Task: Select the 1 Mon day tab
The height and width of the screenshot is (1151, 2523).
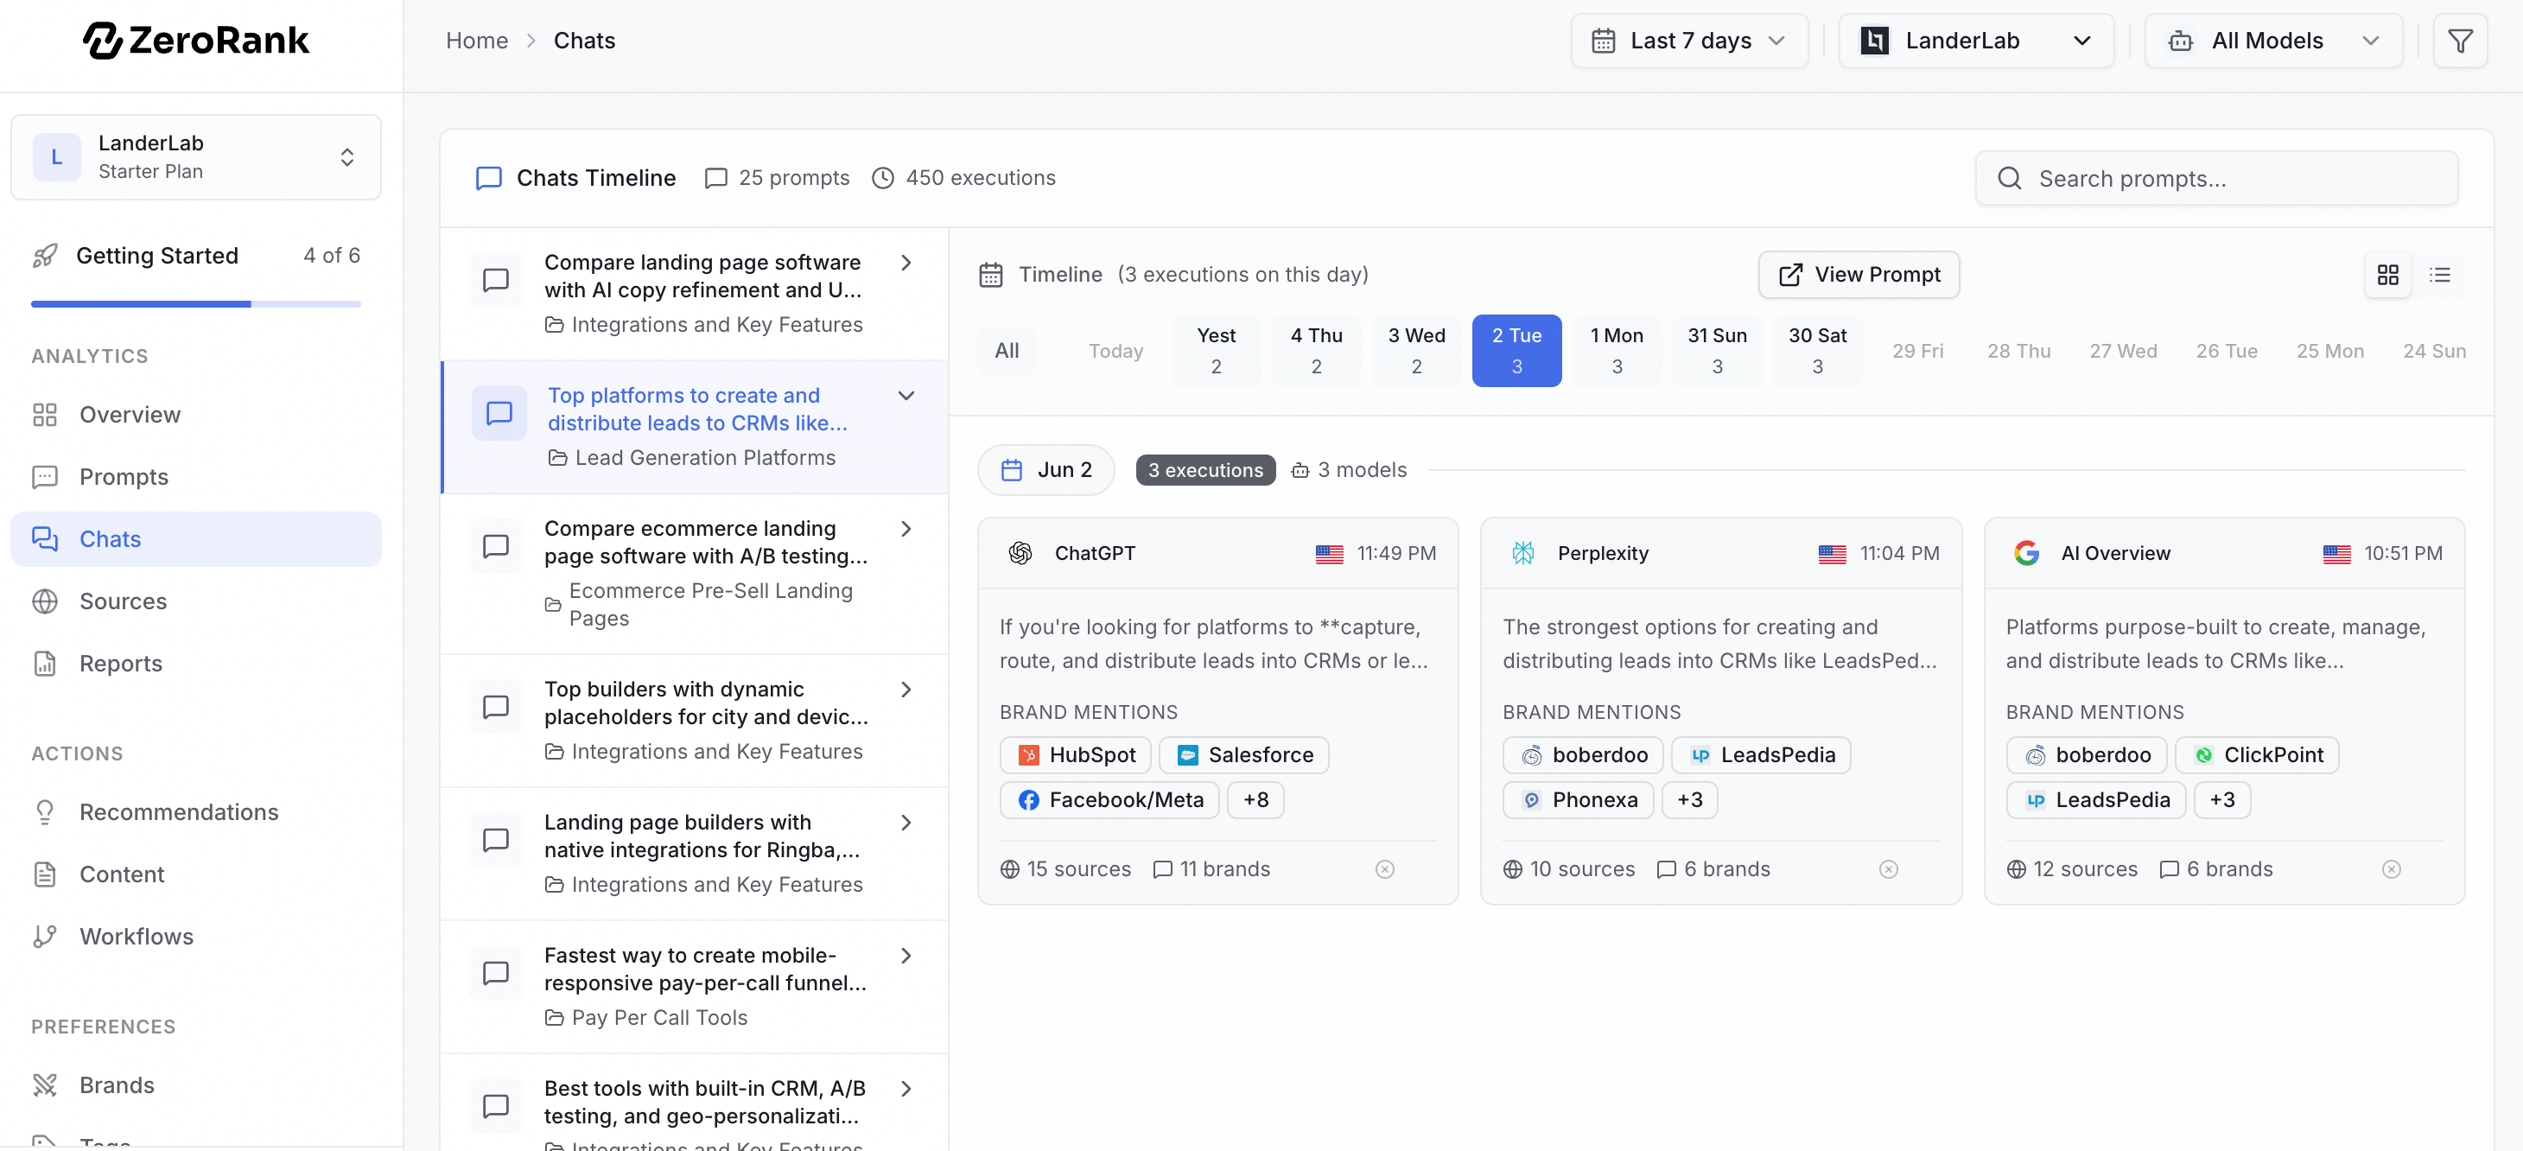Action: click(1617, 351)
